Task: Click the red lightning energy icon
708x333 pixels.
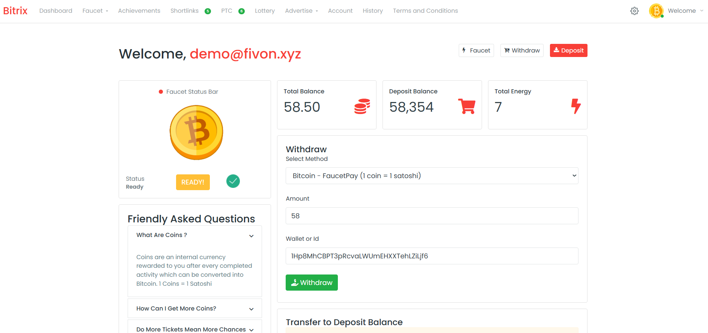Action: tap(576, 106)
